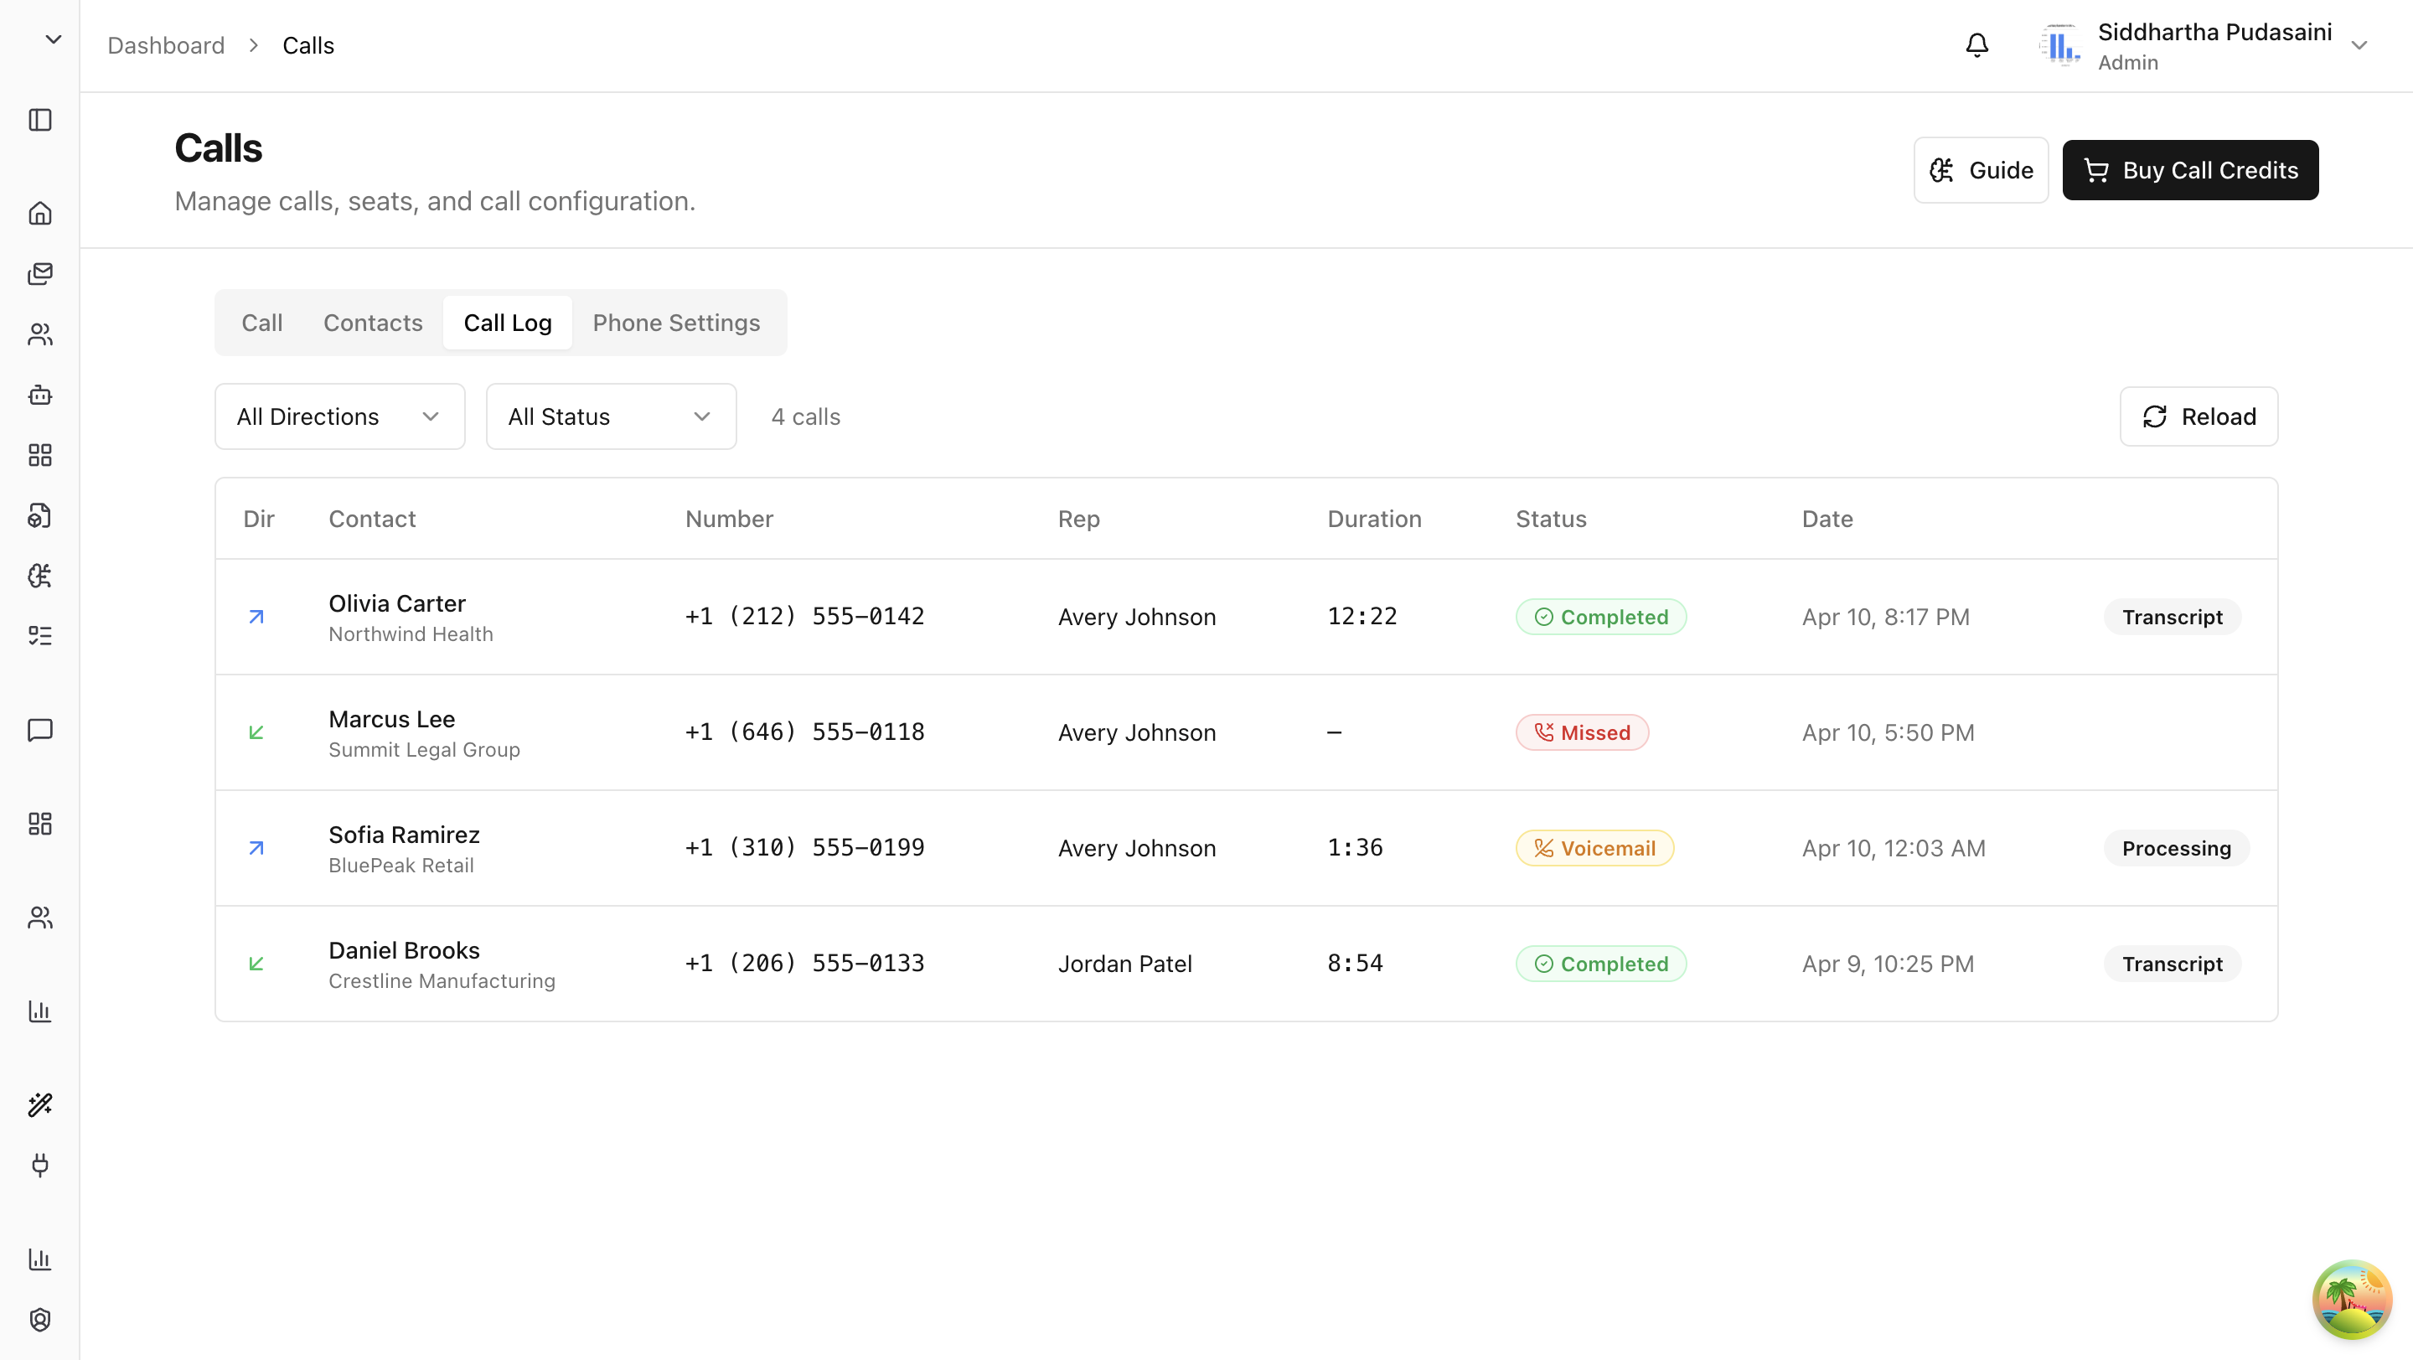The width and height of the screenshot is (2413, 1360).
Task: Click the Buy Call Credits button
Action: (2190, 170)
